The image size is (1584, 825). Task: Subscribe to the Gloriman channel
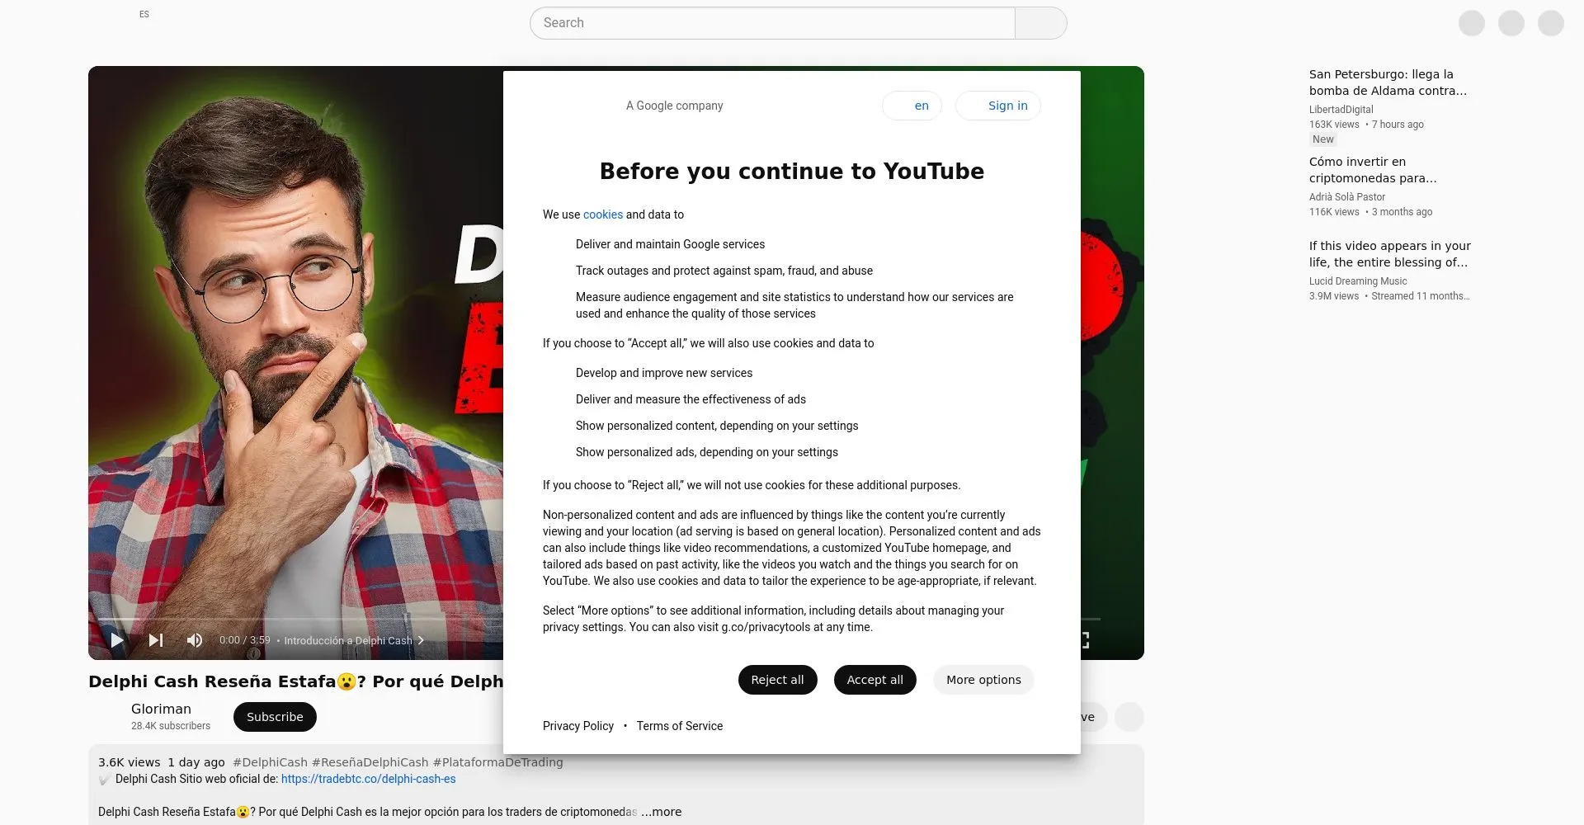click(275, 717)
